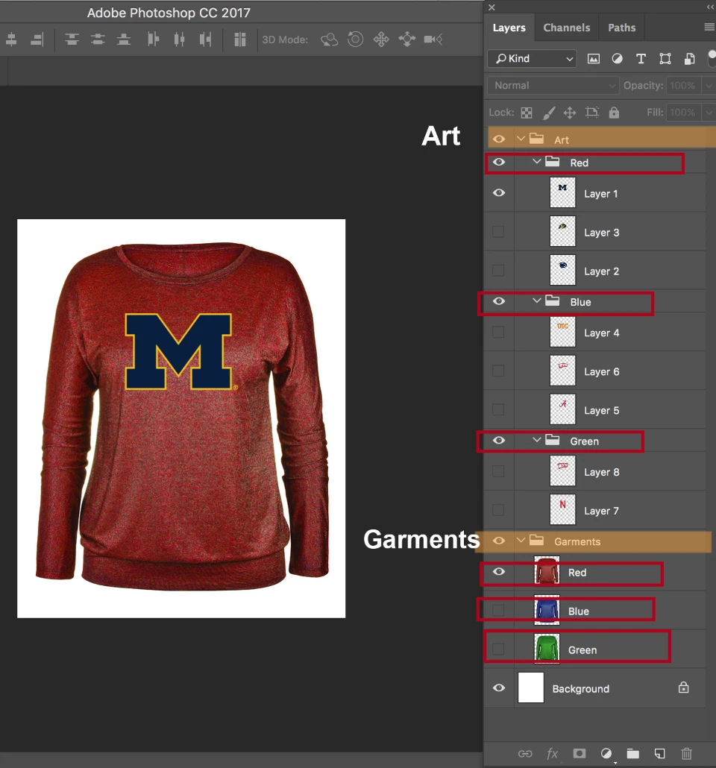Click the Auto-Align Layers icon

[x=239, y=40]
